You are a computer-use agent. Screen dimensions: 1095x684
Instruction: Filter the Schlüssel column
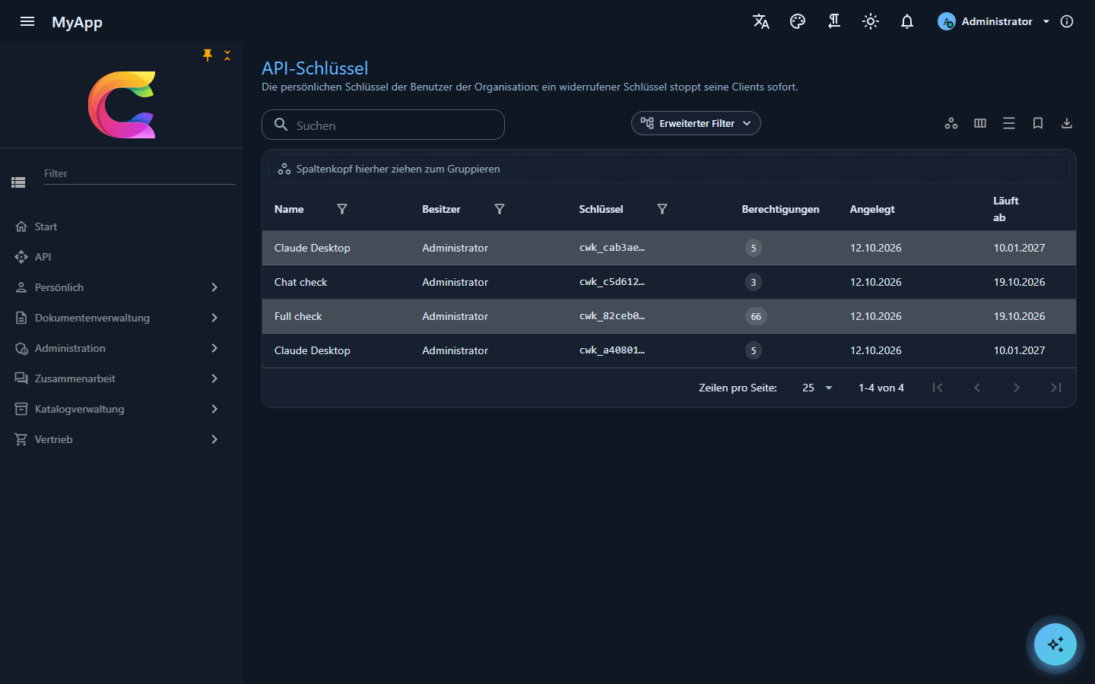662,209
